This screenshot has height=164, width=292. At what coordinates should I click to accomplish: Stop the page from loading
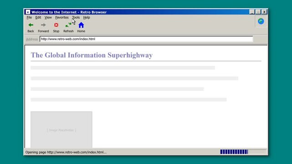(56, 27)
